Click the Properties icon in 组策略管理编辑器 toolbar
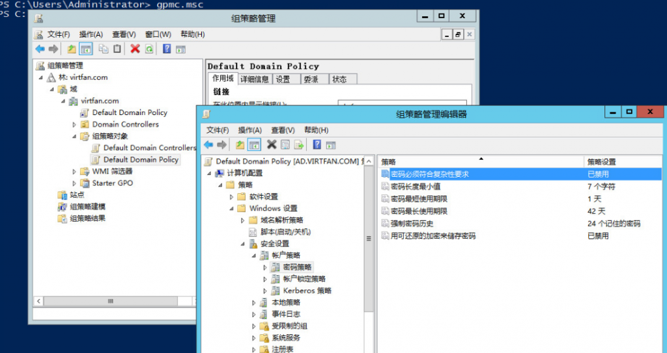The image size is (667, 353). tap(285, 145)
